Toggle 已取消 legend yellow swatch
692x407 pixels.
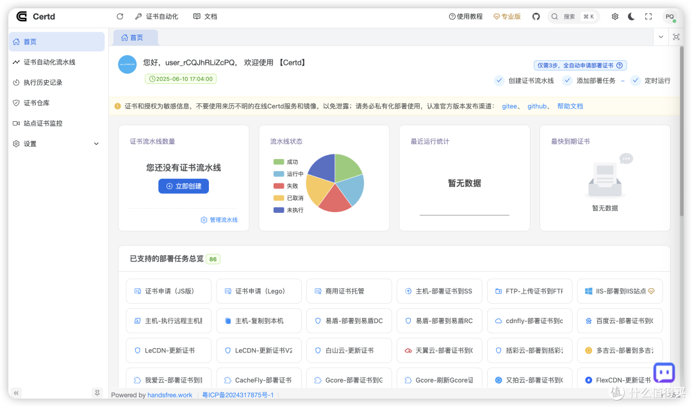279,198
